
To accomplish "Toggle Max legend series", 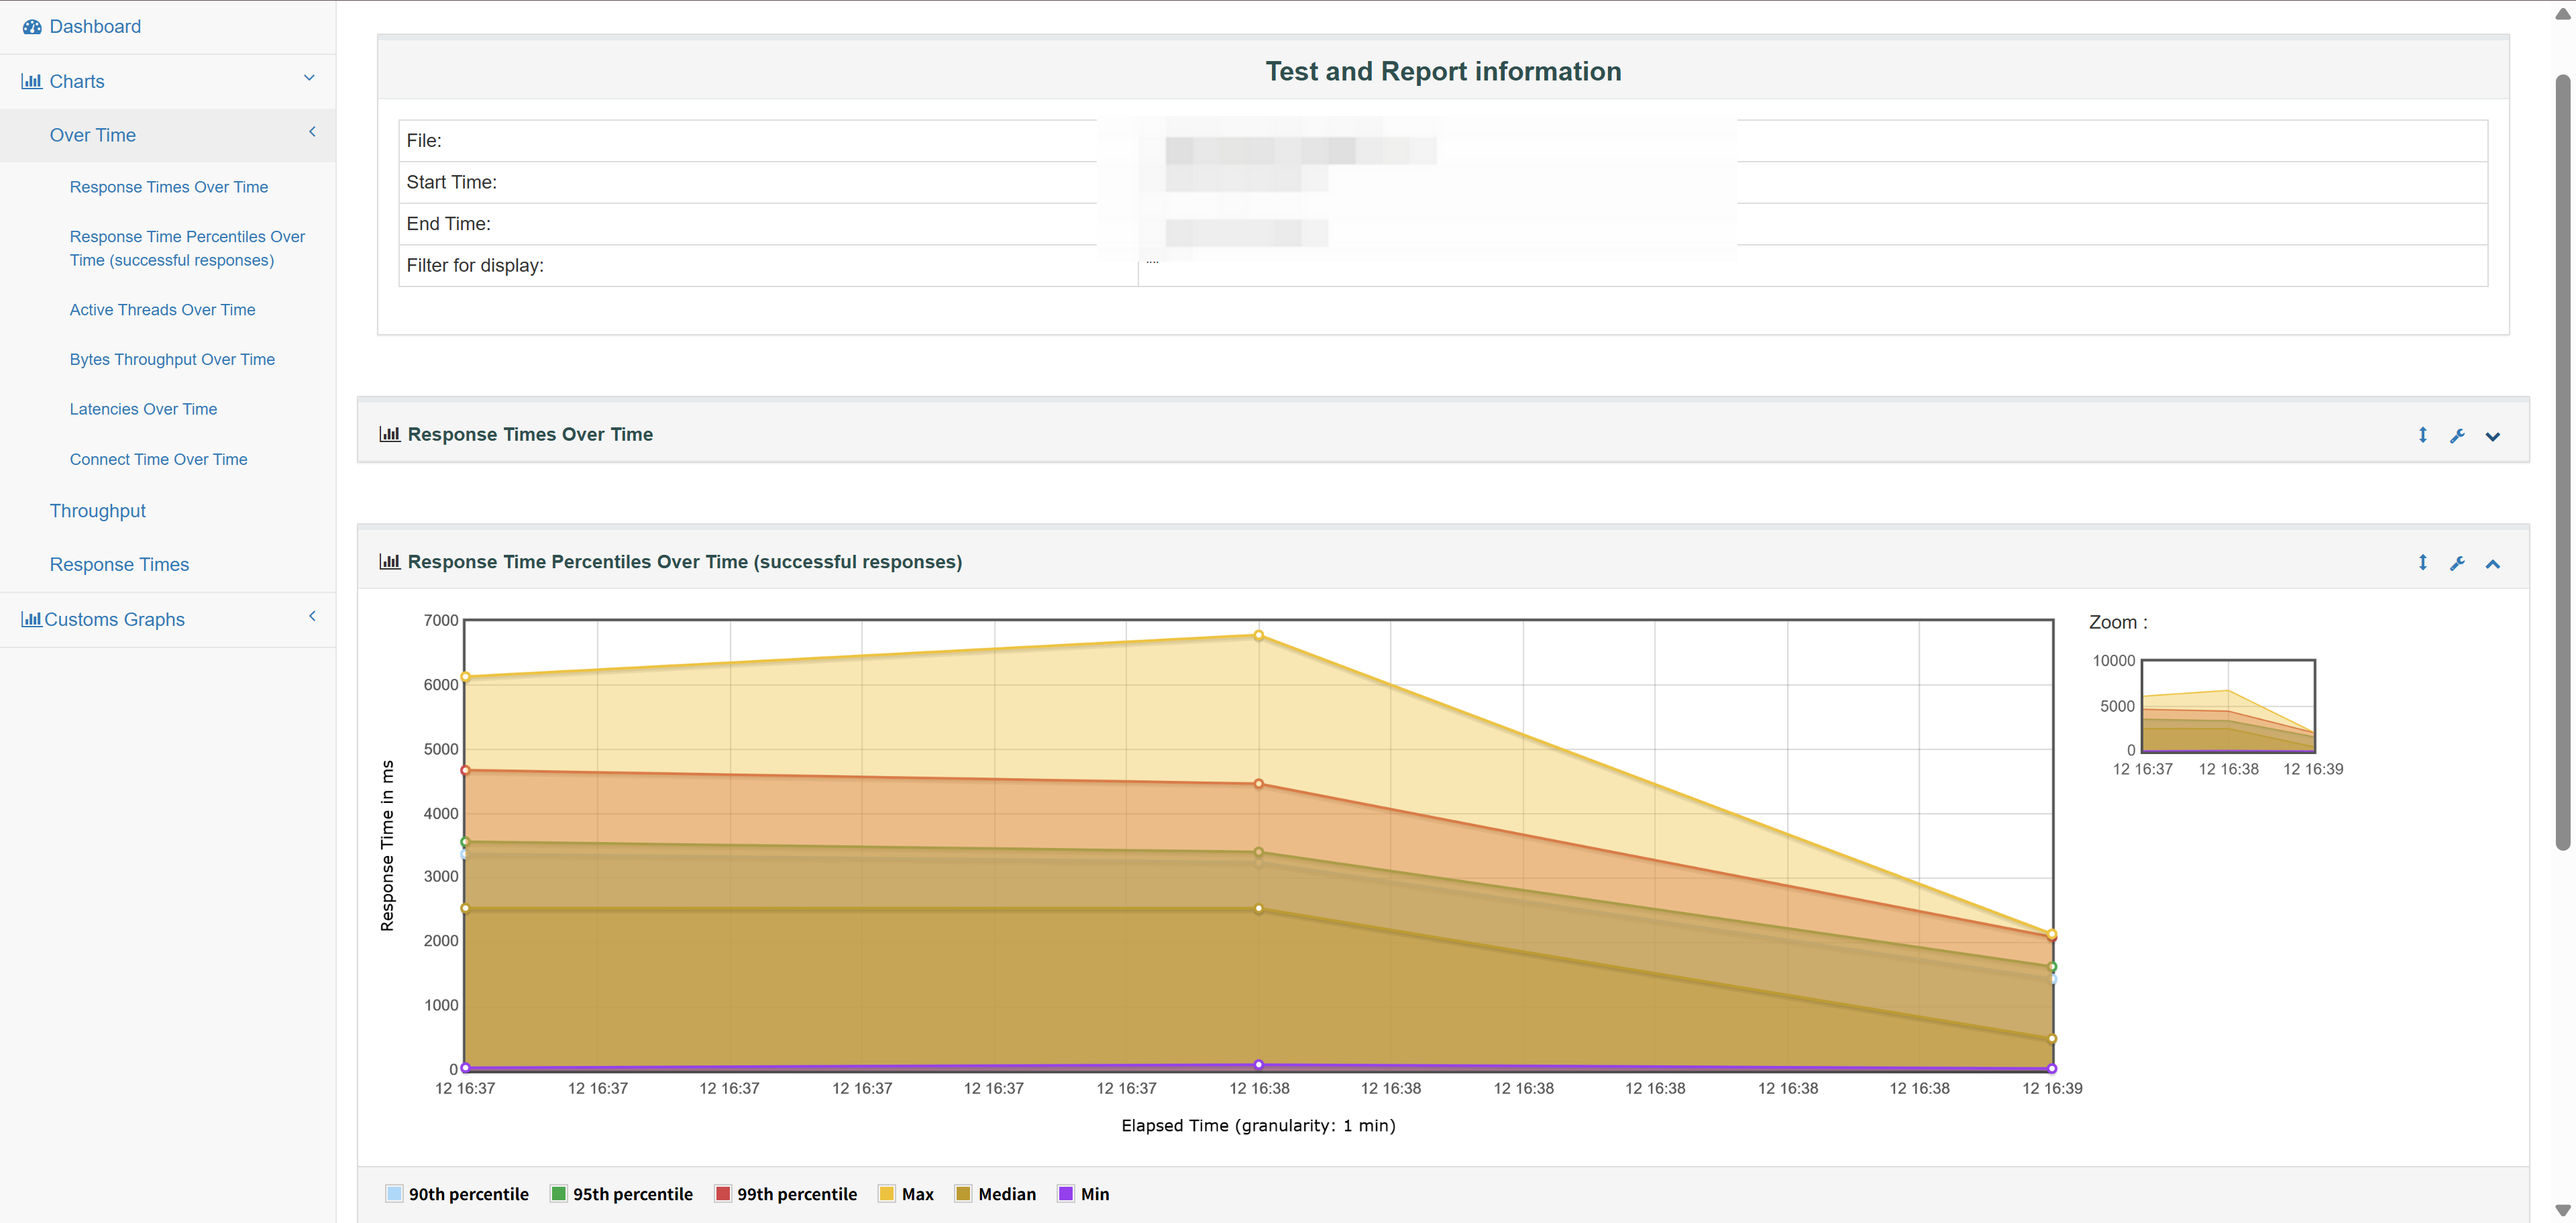I will click(x=906, y=1194).
